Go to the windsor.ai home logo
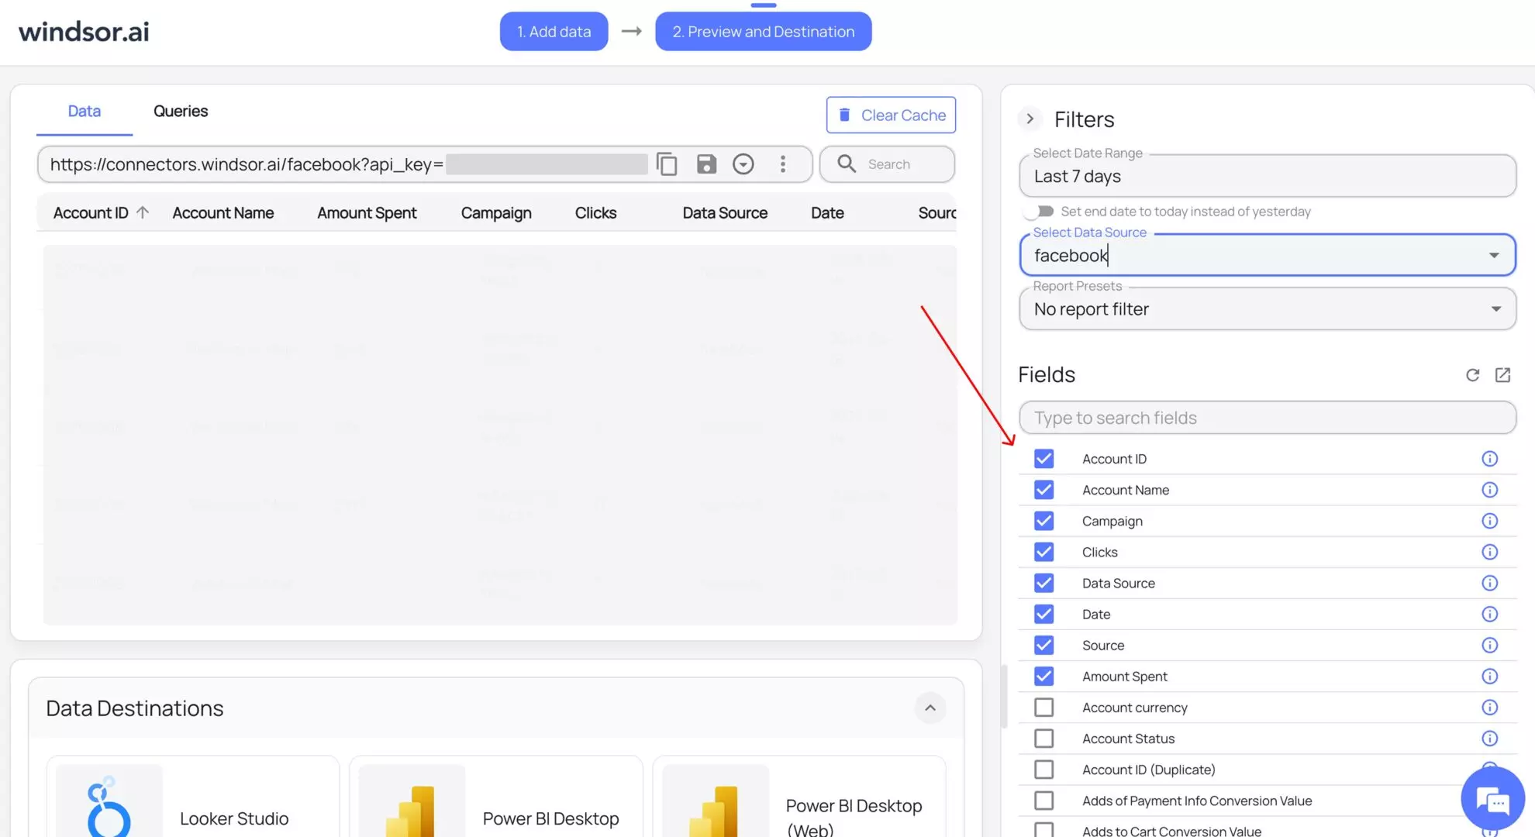Screen dimensions: 1535x837 pos(84,32)
